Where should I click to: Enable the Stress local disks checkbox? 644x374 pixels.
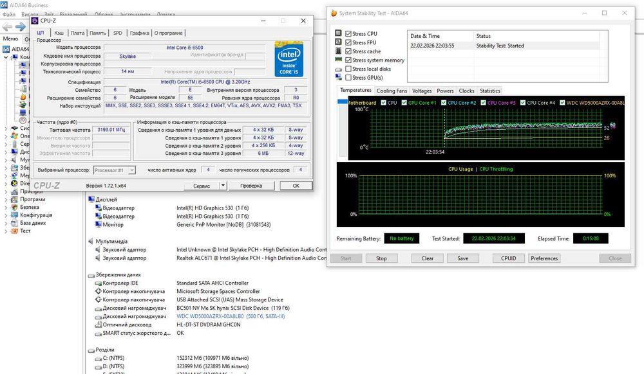(x=348, y=69)
